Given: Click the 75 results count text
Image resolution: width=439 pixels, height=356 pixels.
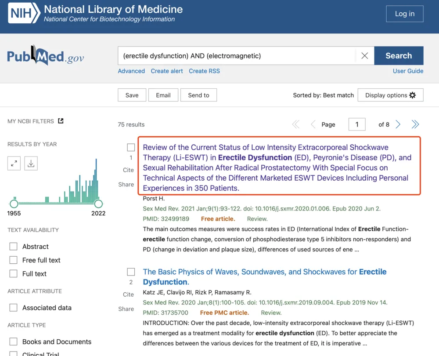Looking at the screenshot, I should (x=131, y=124).
